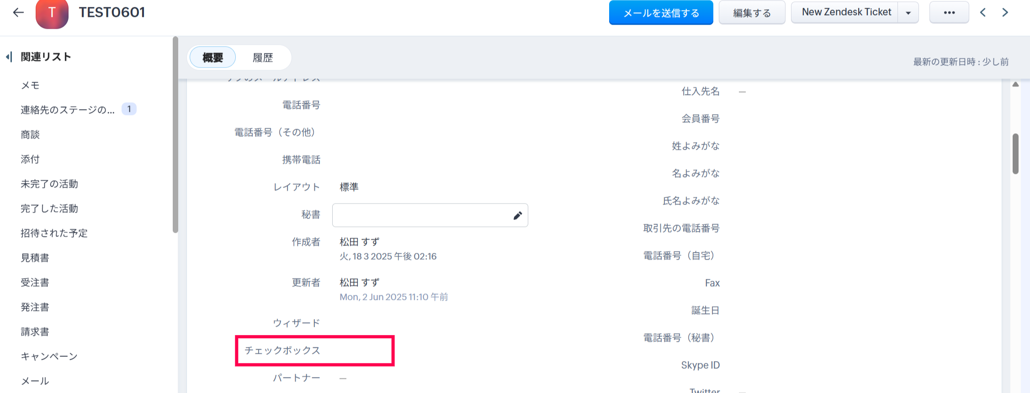Open the three-dots more actions menu
This screenshot has height=393, width=1030.
tap(949, 12)
